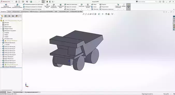Click the Fillet (Скругление) tool icon

[82, 5]
